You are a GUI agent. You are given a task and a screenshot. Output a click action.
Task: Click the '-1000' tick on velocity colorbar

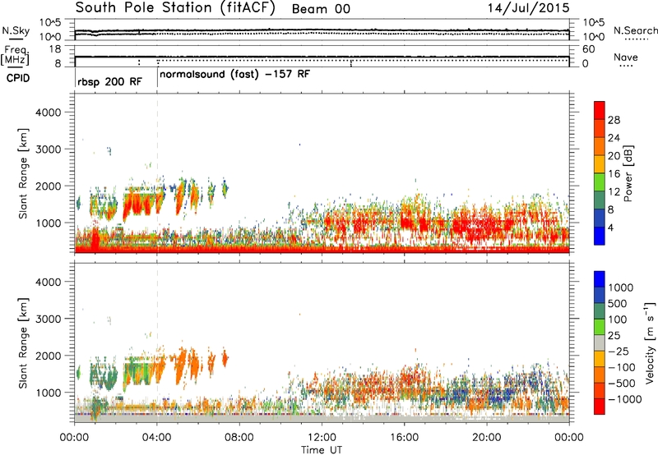625,399
